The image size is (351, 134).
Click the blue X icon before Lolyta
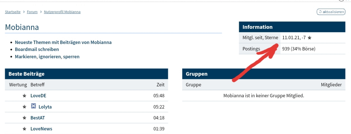pos(34,106)
